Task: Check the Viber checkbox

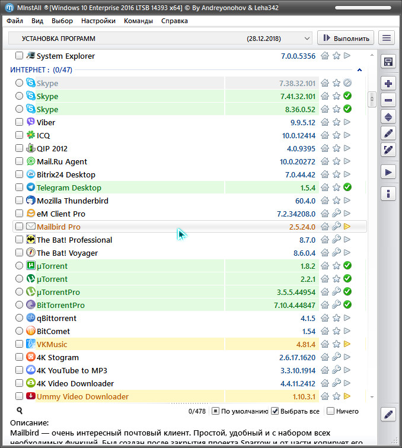Action: (20, 122)
